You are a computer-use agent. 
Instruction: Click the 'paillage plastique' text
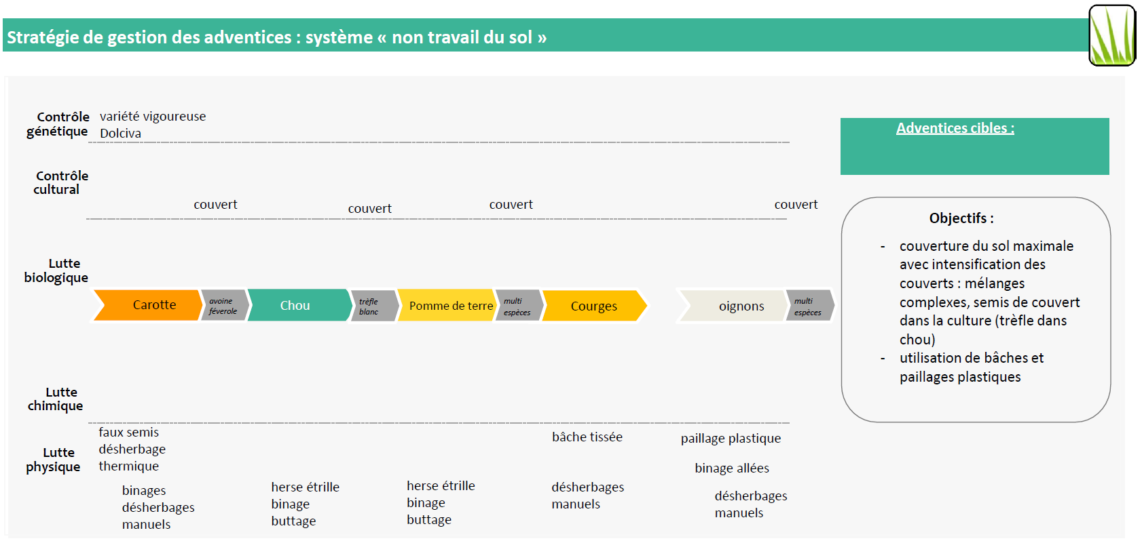(x=731, y=438)
